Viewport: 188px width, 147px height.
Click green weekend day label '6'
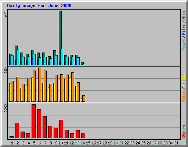click(40, 143)
